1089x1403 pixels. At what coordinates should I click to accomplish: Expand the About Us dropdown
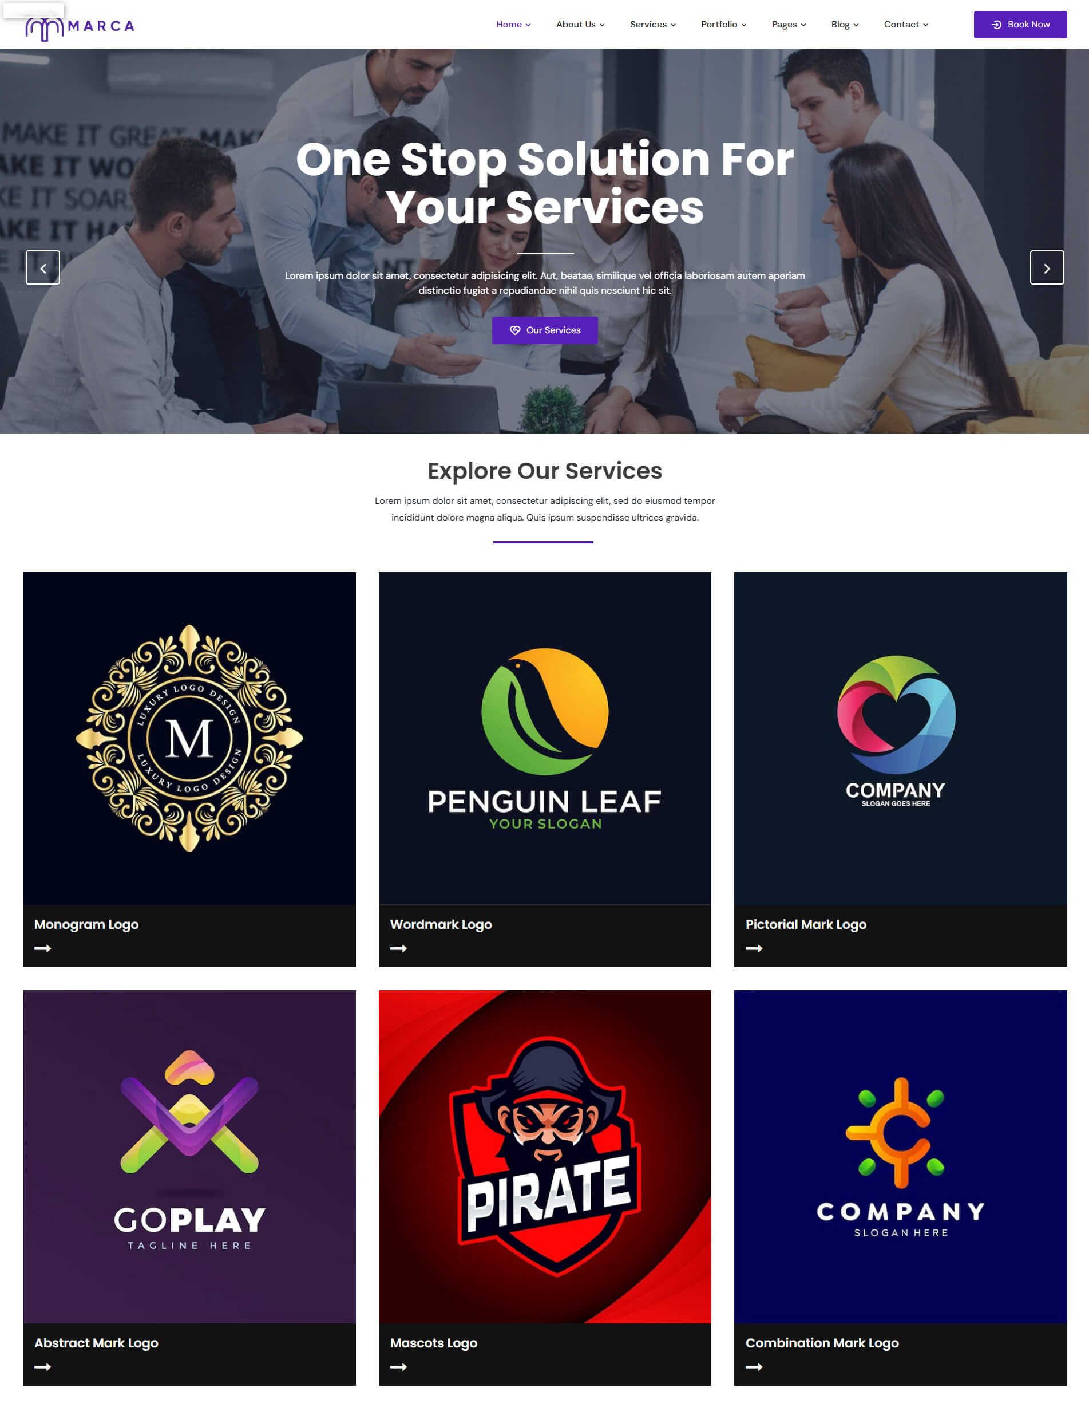(x=580, y=25)
